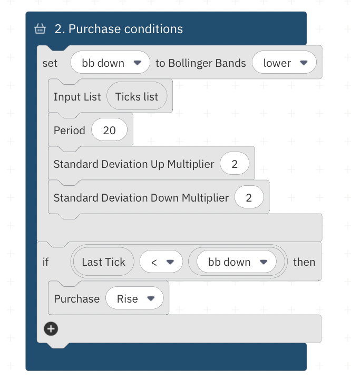Select the "Purchase" block label

(76, 299)
